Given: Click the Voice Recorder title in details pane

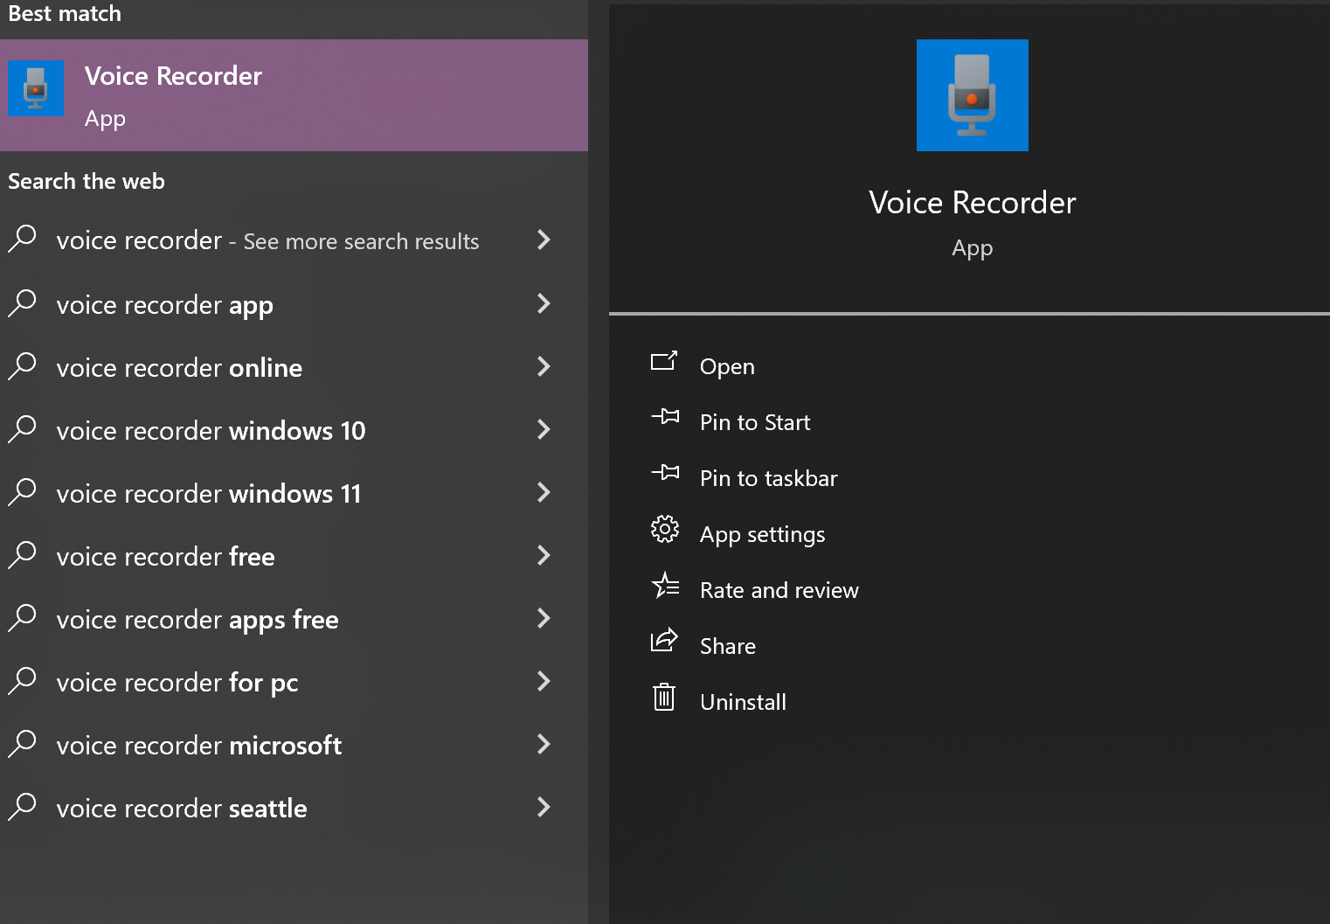Looking at the screenshot, I should coord(972,203).
